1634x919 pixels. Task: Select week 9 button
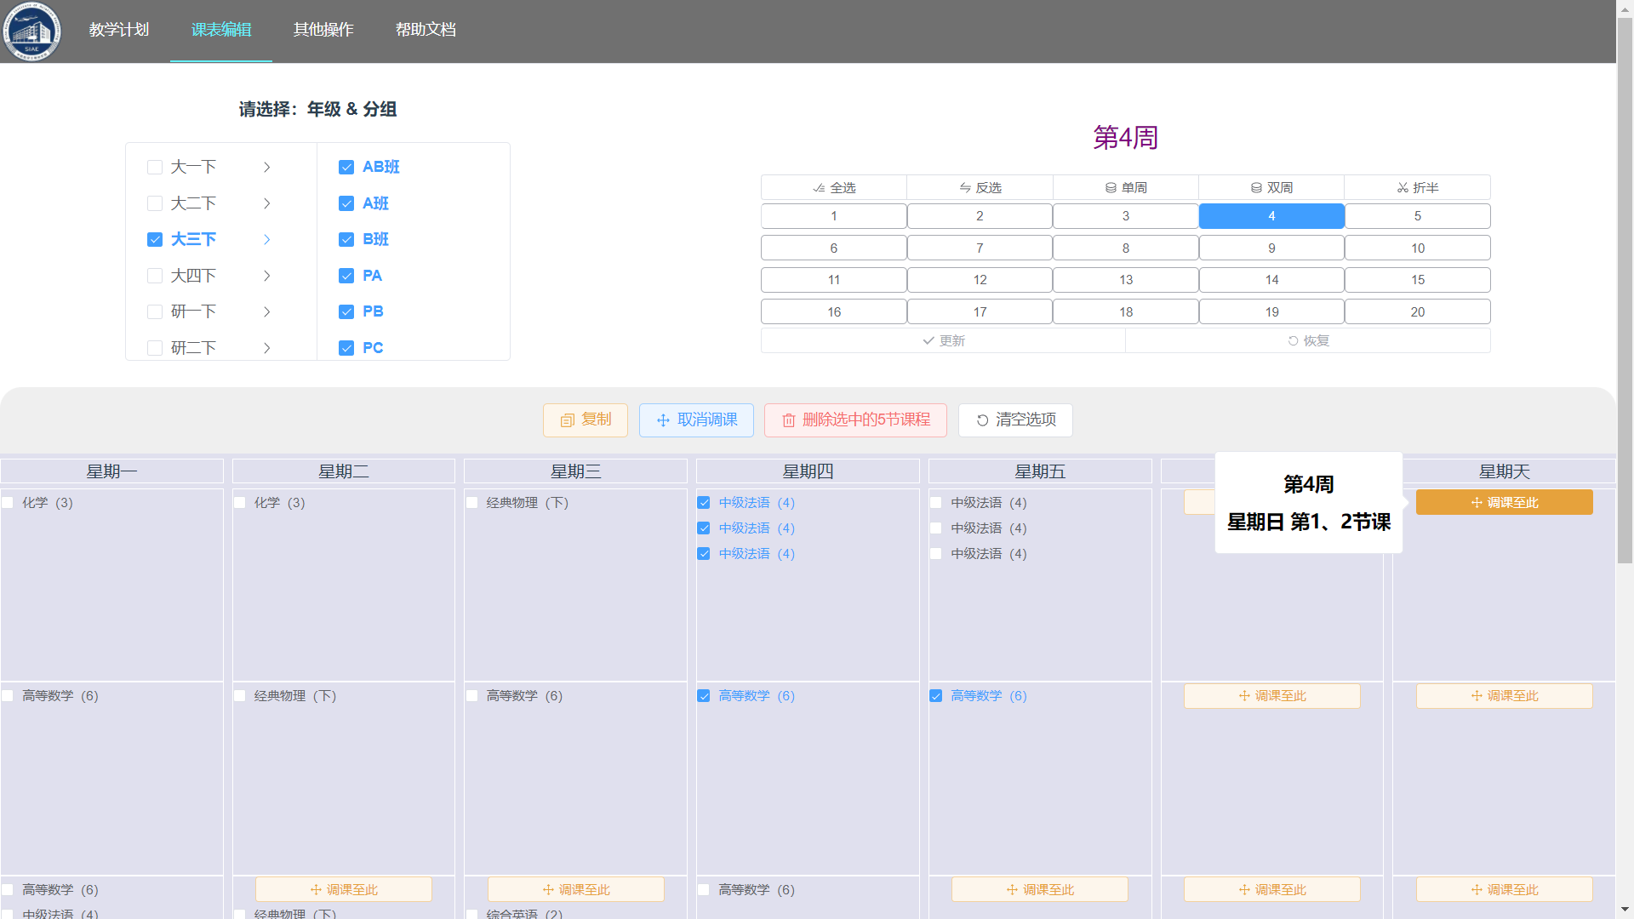tap(1271, 248)
